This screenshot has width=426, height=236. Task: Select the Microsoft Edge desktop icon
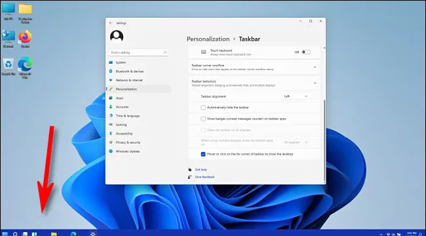pos(25,68)
